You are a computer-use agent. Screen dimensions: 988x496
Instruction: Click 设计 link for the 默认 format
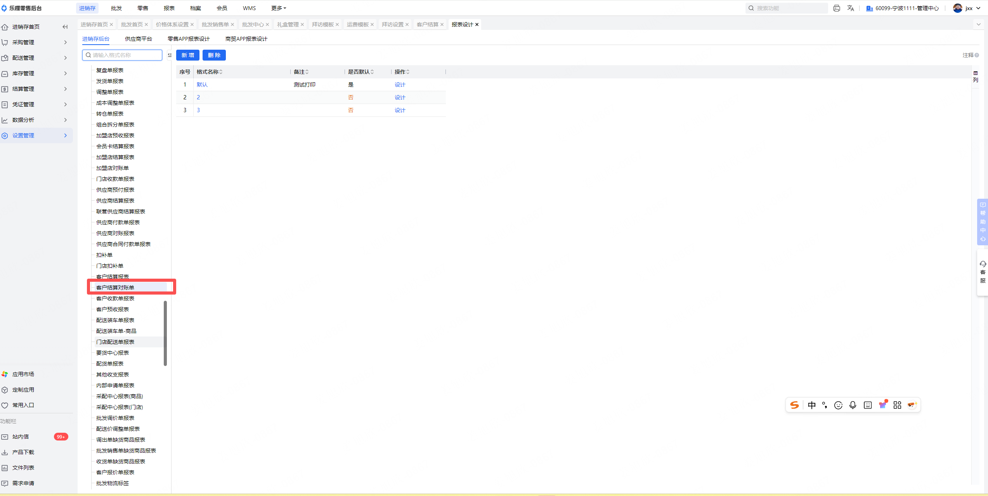tap(400, 85)
